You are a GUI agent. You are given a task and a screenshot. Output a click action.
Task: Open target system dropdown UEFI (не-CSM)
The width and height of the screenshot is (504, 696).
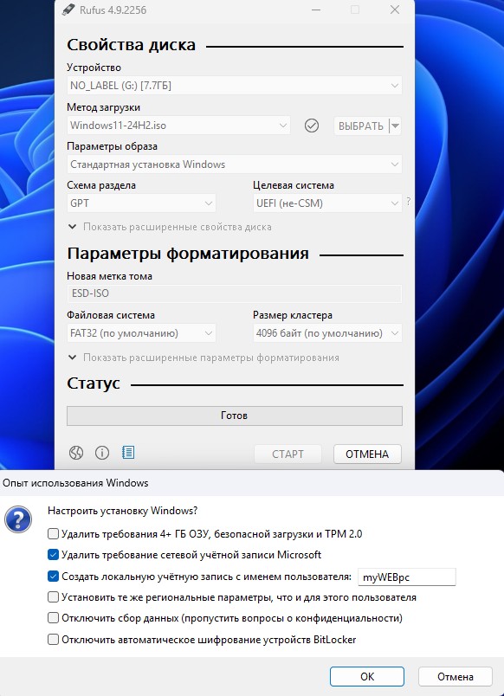coord(327,203)
